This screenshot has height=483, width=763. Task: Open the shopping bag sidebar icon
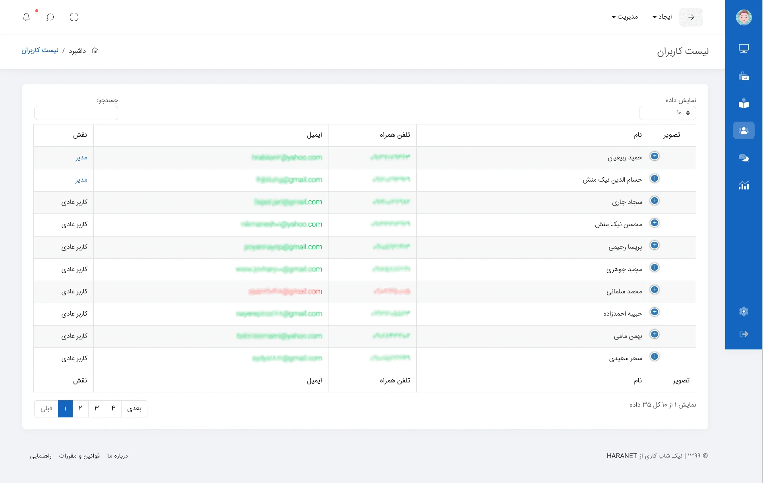pyautogui.click(x=744, y=76)
